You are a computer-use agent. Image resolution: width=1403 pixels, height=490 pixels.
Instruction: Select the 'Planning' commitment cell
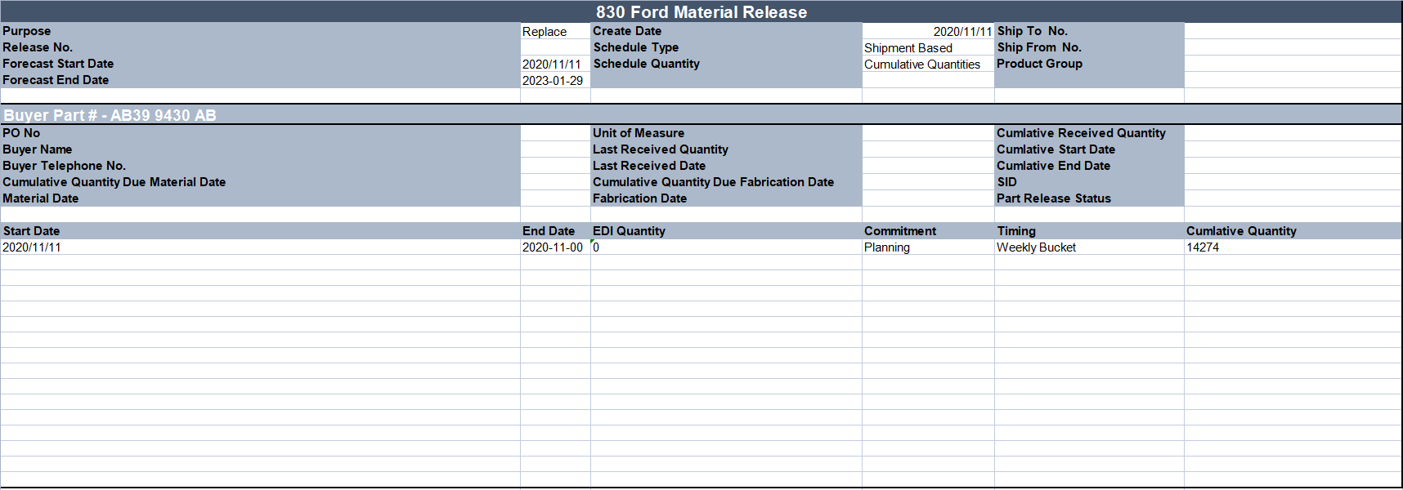coord(928,247)
